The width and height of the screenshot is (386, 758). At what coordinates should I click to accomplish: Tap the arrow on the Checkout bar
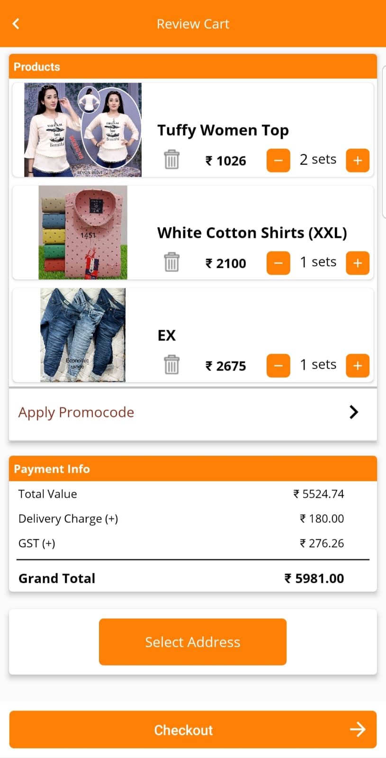coord(358,730)
